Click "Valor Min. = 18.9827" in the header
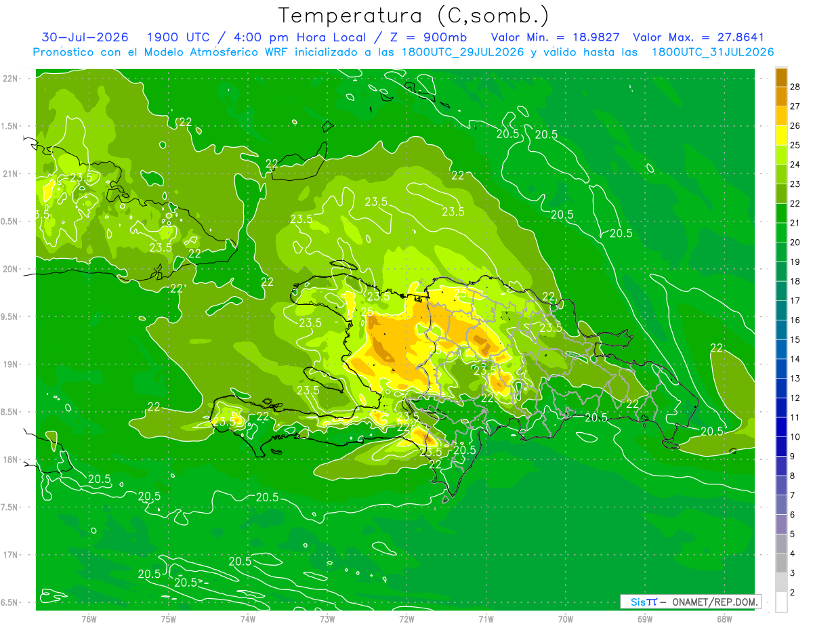Image resolution: width=813 pixels, height=628 pixels. pyautogui.click(x=556, y=37)
